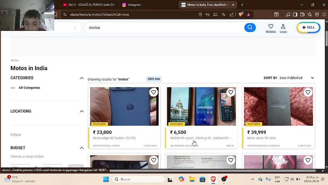Go to the Home breadcrumb link
Image resolution: width=328 pixels, height=185 pixels.
coord(15,60)
